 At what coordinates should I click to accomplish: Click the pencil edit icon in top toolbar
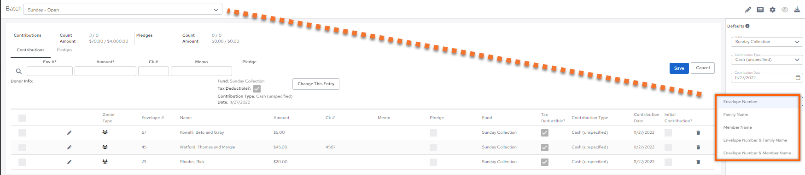tap(748, 10)
